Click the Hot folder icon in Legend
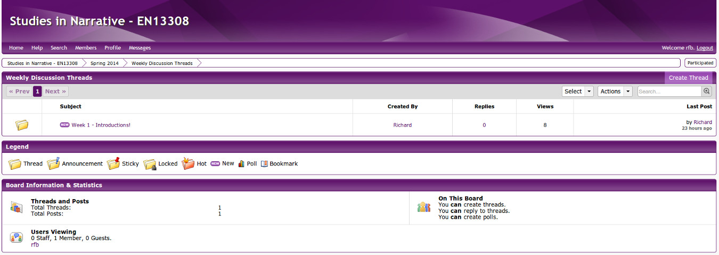Image resolution: width=719 pixels, height=255 pixels. [188, 164]
